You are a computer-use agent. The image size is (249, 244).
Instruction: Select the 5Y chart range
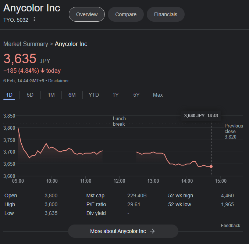coord(136,95)
